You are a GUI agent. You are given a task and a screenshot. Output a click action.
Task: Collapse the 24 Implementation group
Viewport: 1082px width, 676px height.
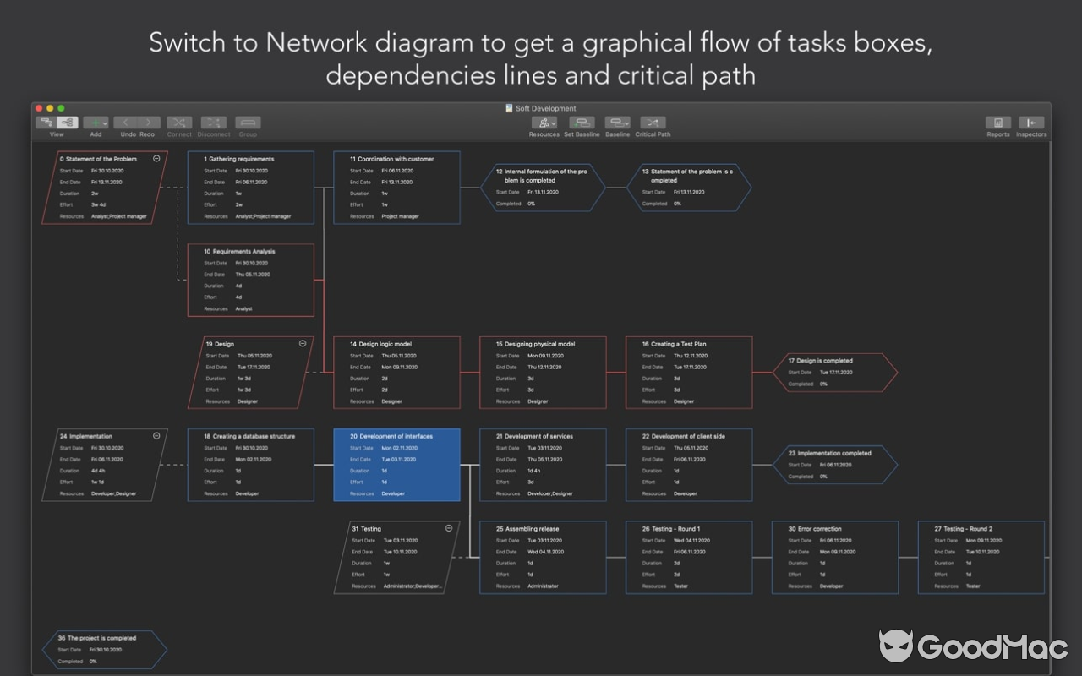[156, 436]
